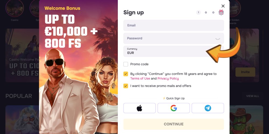Focus the Password input field
The image size is (269, 134).
pyautogui.click(x=174, y=38)
